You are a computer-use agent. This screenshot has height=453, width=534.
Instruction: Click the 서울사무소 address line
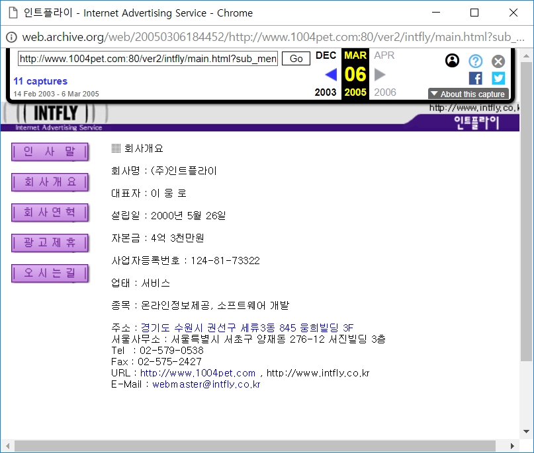pyautogui.click(x=248, y=339)
